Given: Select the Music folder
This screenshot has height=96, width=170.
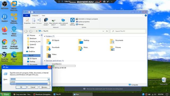Looking at the screenshot, I should coord(83,49).
